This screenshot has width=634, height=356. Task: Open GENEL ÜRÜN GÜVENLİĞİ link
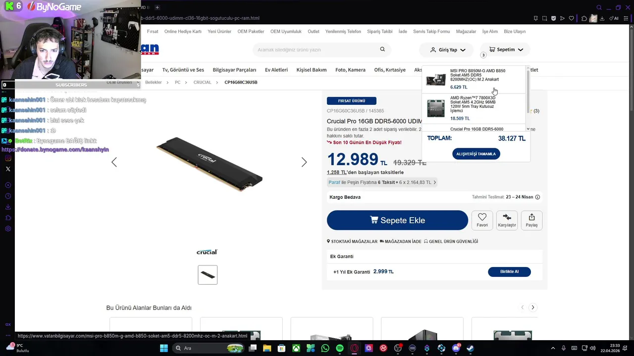click(451, 241)
